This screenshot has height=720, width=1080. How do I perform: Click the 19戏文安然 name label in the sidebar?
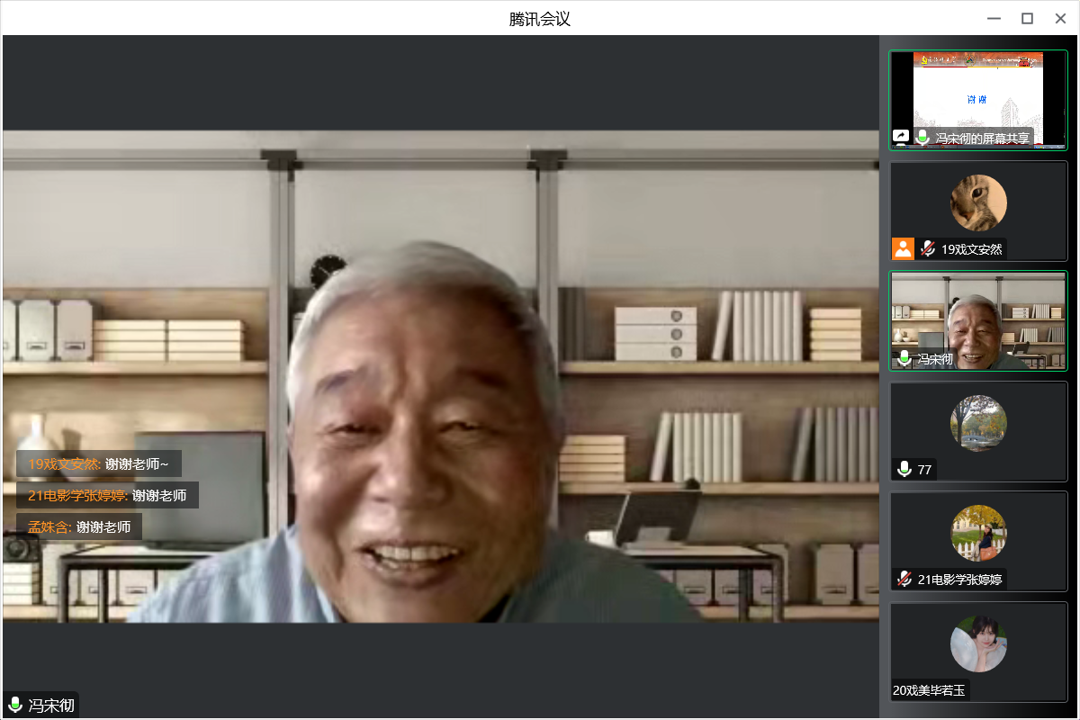coord(971,249)
